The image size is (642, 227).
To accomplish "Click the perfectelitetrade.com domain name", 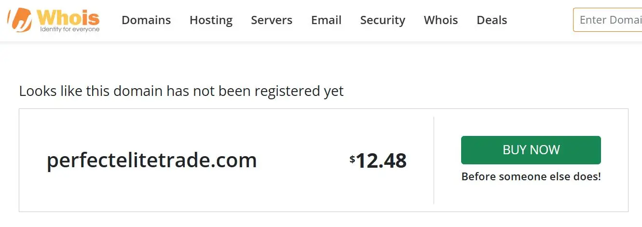I will (x=151, y=160).
